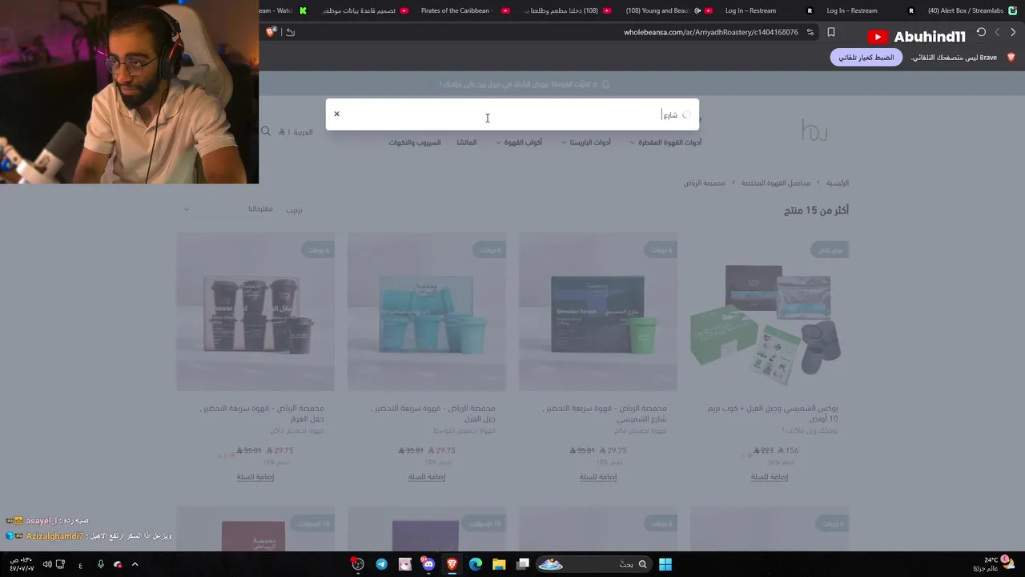The image size is (1025, 577).
Task: Open Discord from taskbar
Action: pyautogui.click(x=428, y=564)
